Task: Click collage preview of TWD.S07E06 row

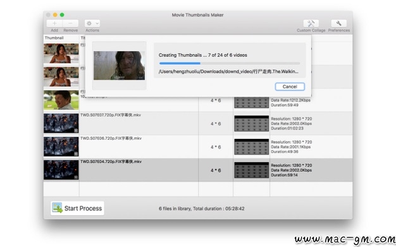Action: (x=252, y=147)
